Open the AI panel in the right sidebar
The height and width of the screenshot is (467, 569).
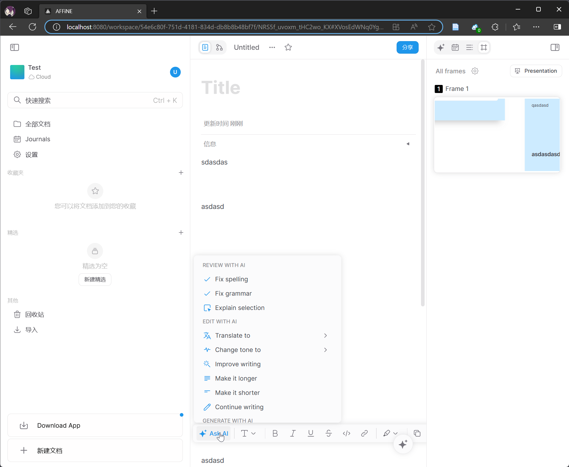(441, 47)
